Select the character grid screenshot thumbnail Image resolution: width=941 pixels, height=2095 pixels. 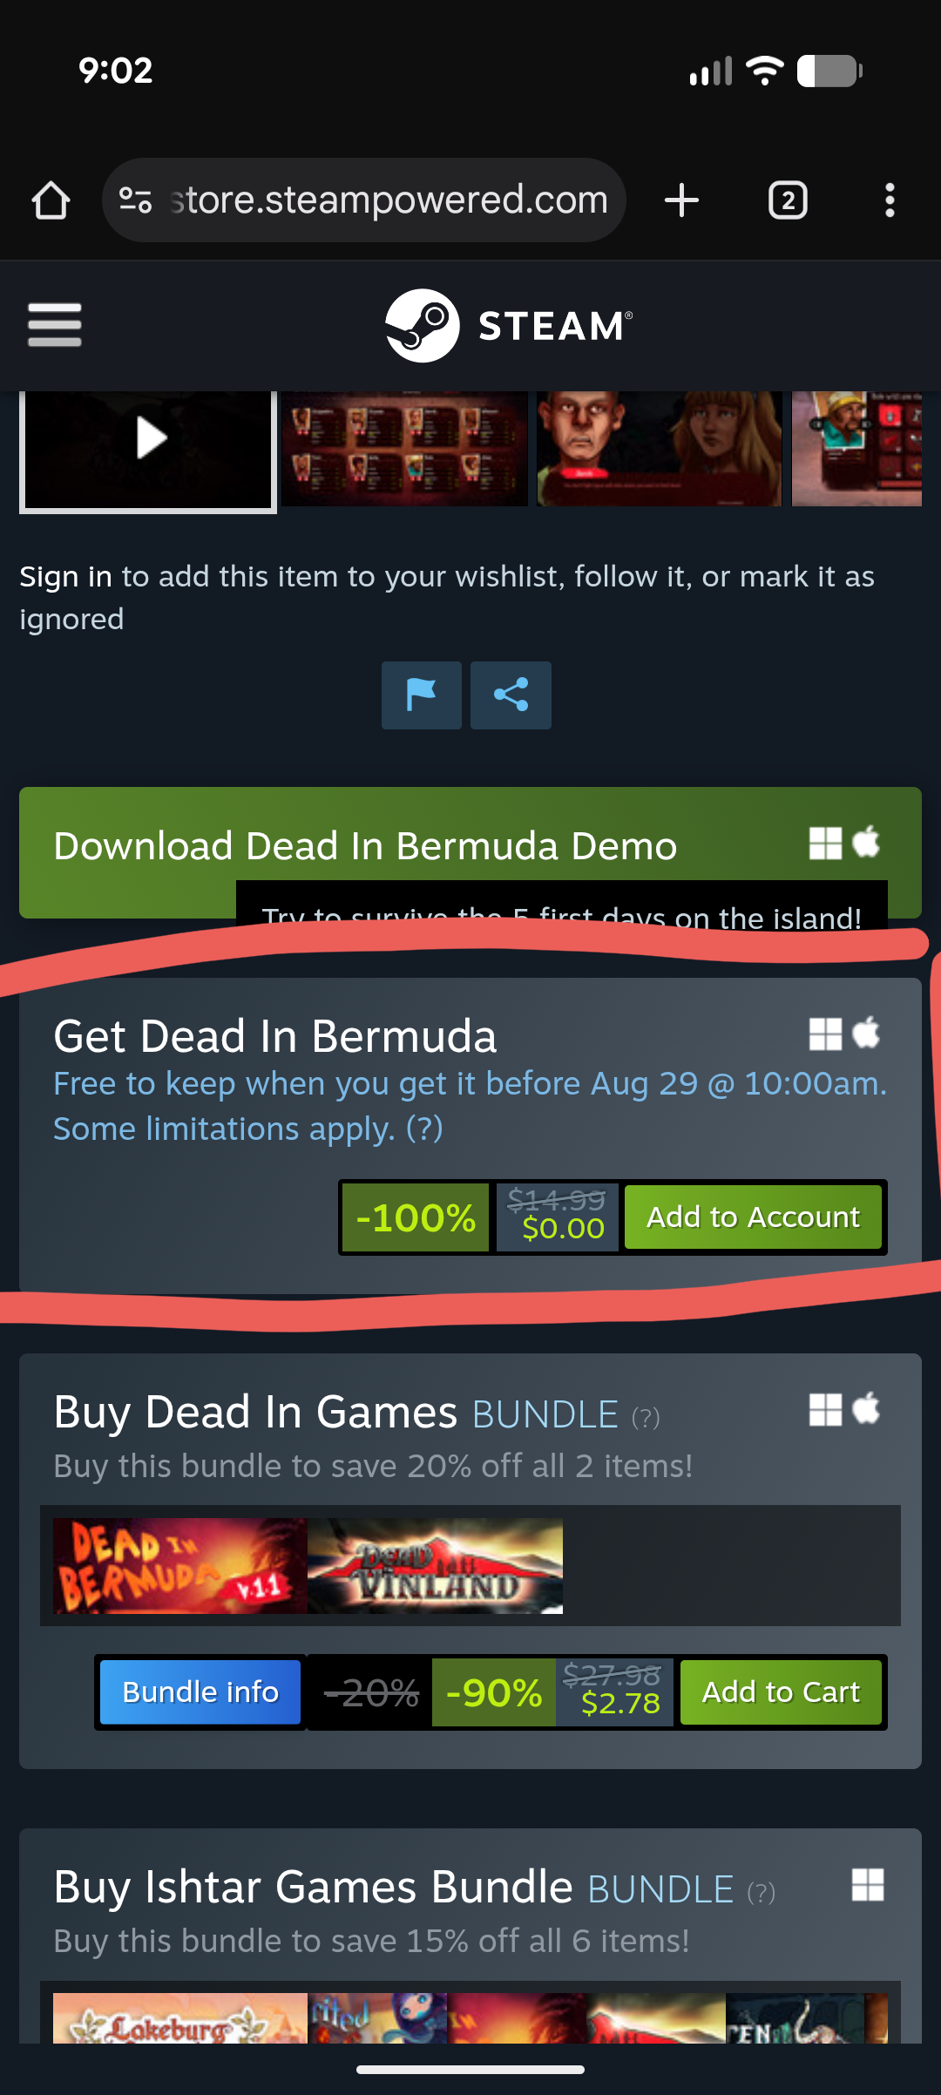pos(404,448)
